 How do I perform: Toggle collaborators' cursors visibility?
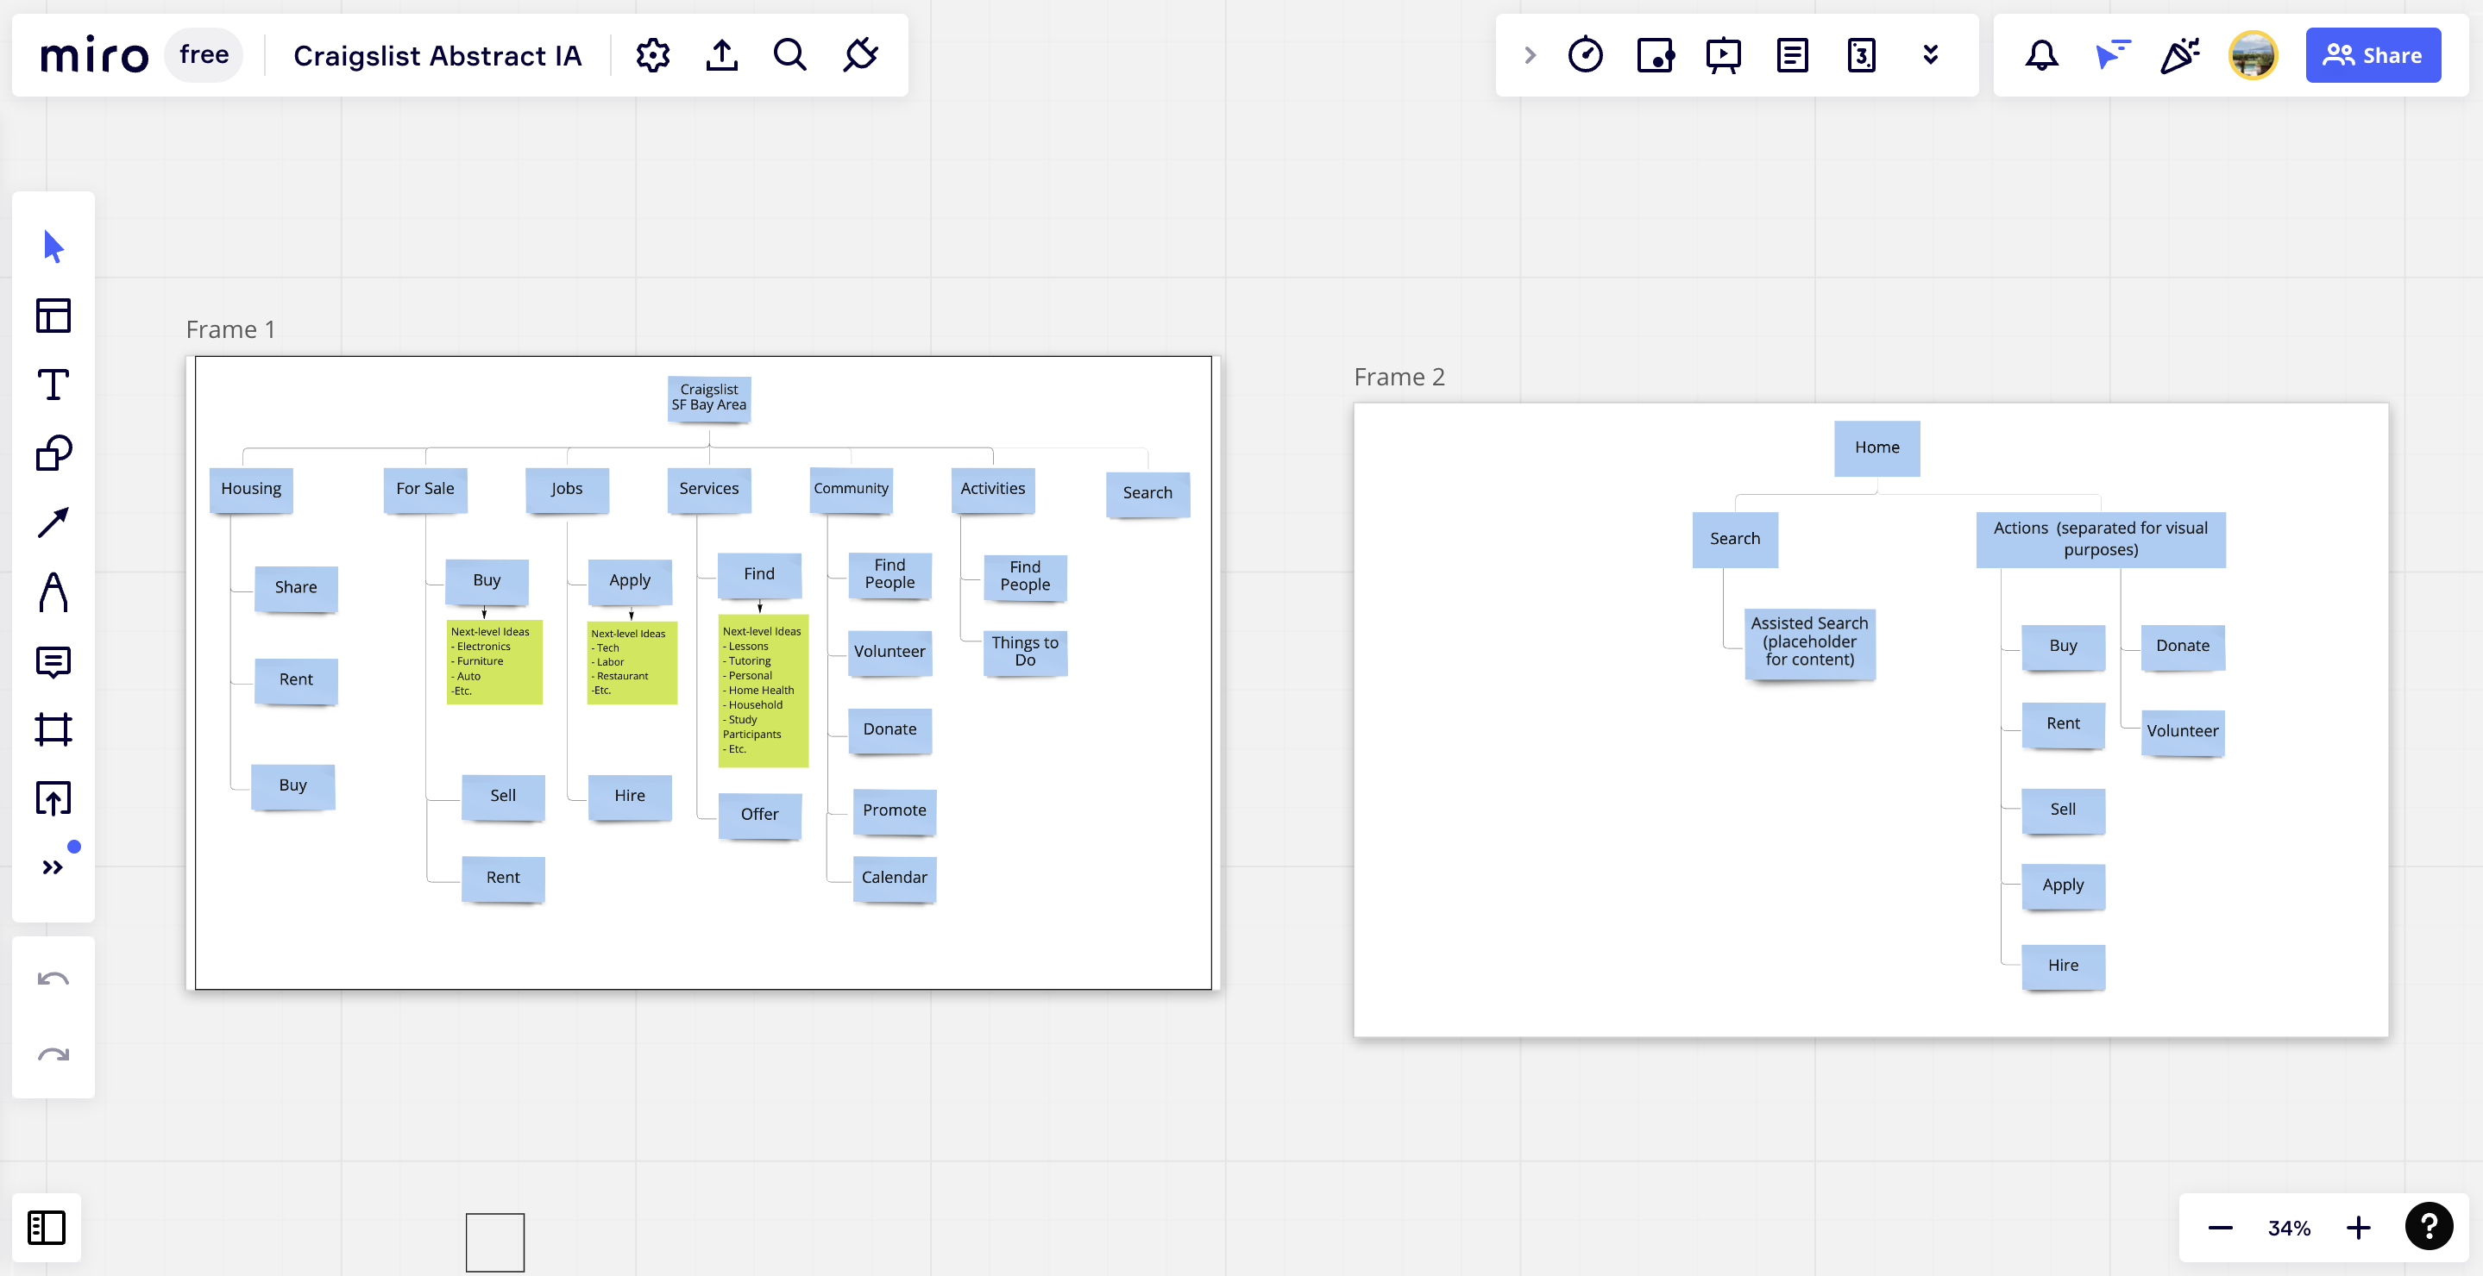(2111, 55)
